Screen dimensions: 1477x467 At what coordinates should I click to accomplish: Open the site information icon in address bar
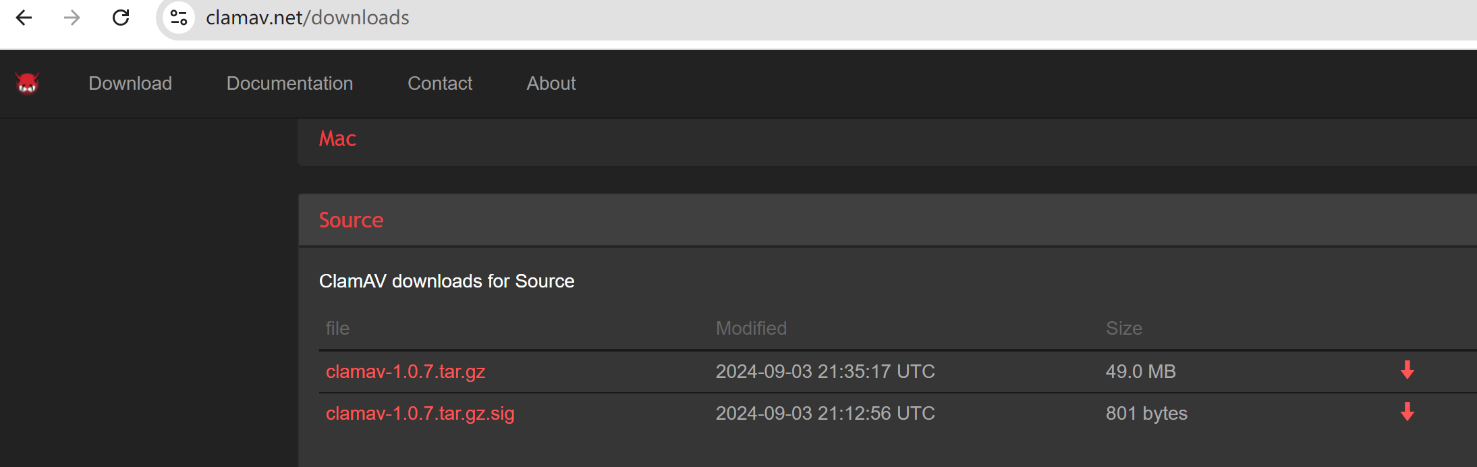[179, 18]
